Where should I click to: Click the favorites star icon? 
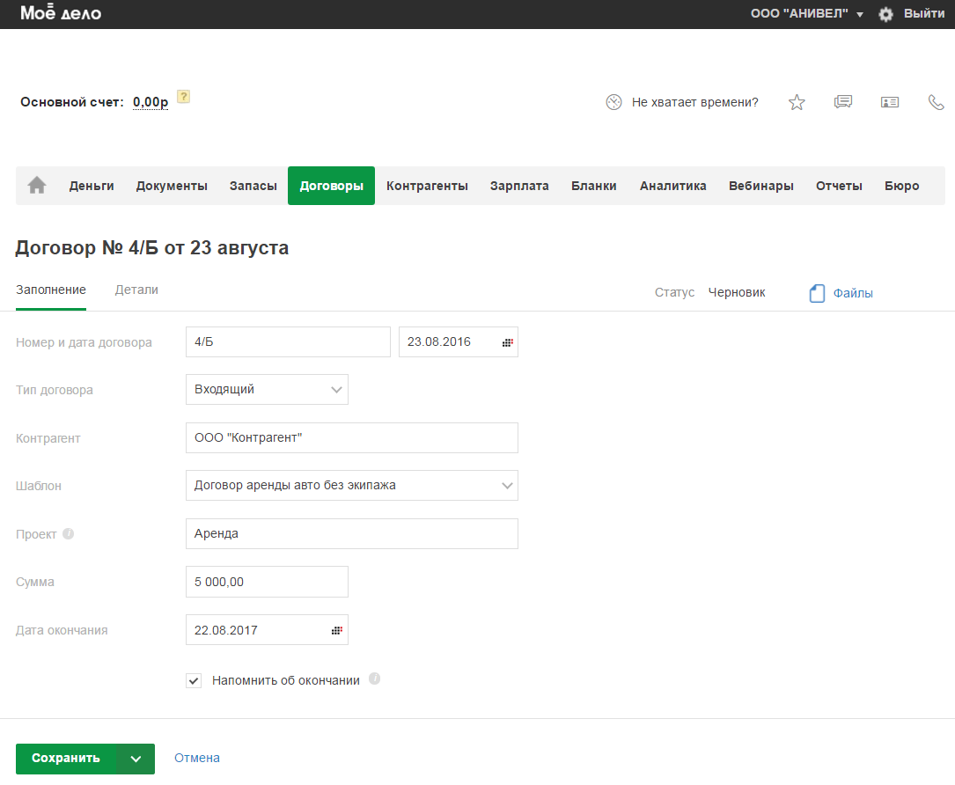[797, 103]
